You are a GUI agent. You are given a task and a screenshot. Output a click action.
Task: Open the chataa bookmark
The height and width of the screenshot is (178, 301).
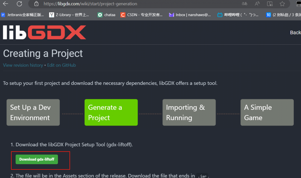106,15
